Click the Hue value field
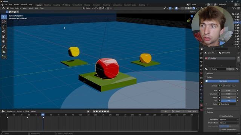 click(228, 91)
